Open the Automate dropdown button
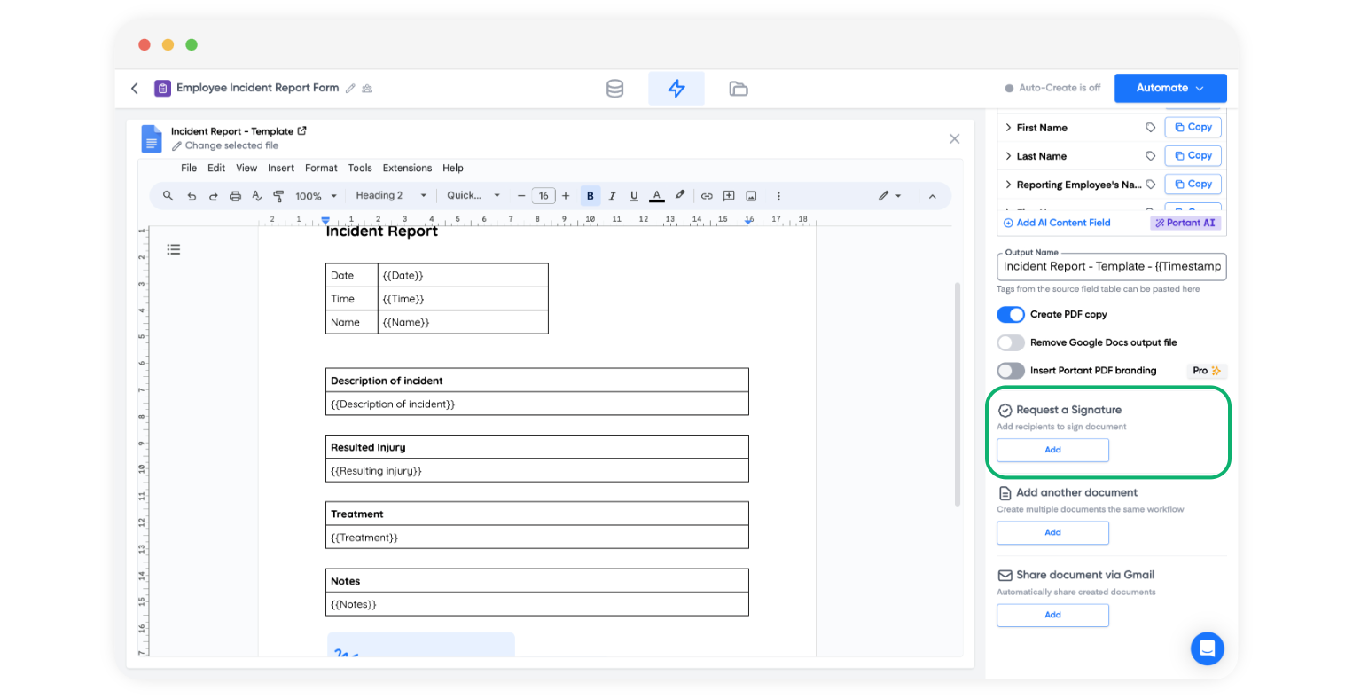Viewport: 1353px width, 699px height. point(1169,88)
